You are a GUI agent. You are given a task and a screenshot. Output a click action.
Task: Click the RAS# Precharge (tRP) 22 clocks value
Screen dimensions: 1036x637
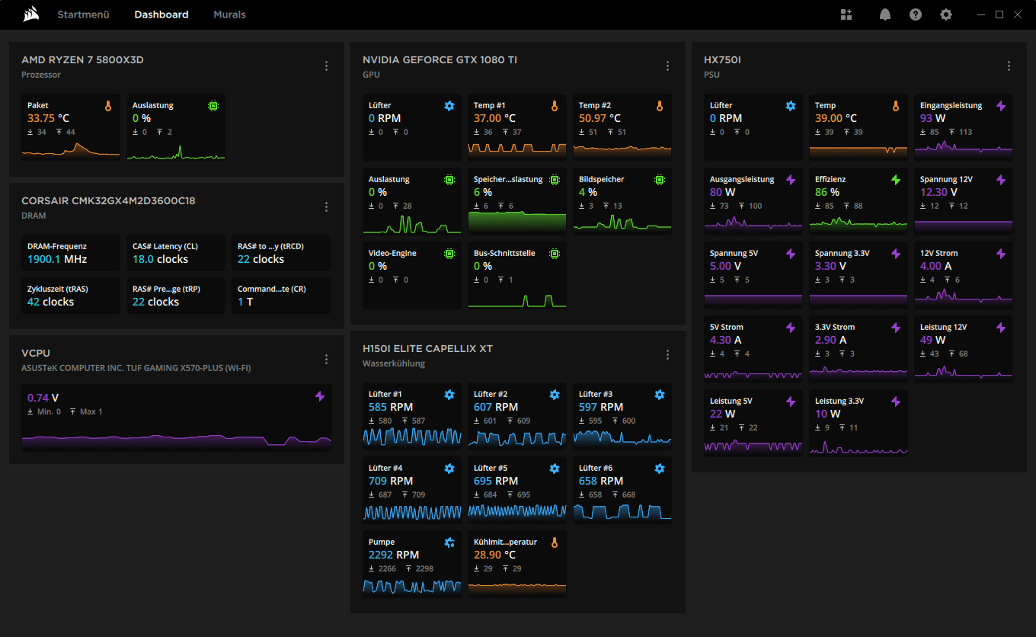tap(155, 302)
